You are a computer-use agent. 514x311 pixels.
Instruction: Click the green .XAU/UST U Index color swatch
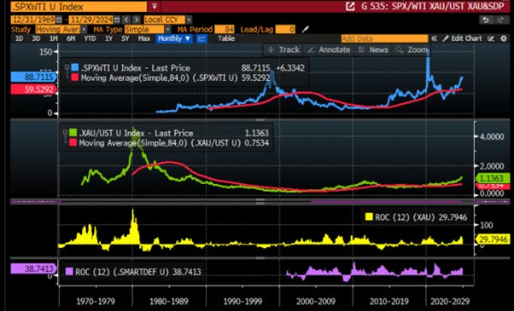pyautogui.click(x=73, y=132)
